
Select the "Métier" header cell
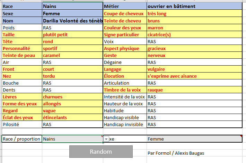coord(125,6)
